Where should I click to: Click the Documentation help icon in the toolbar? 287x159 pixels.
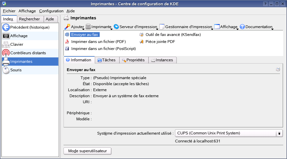coord(242,27)
